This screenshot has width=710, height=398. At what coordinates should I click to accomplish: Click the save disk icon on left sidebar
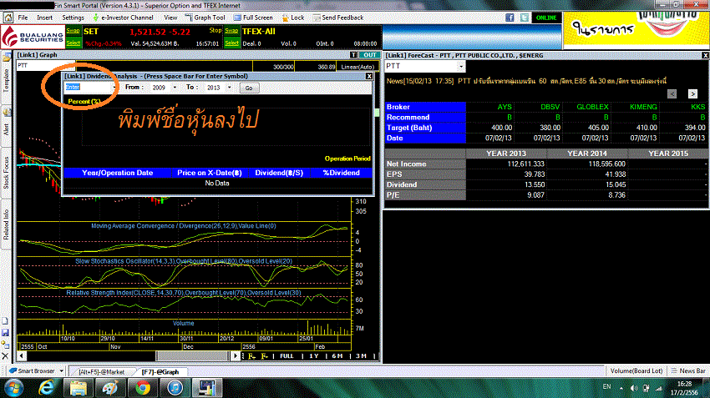(6, 333)
